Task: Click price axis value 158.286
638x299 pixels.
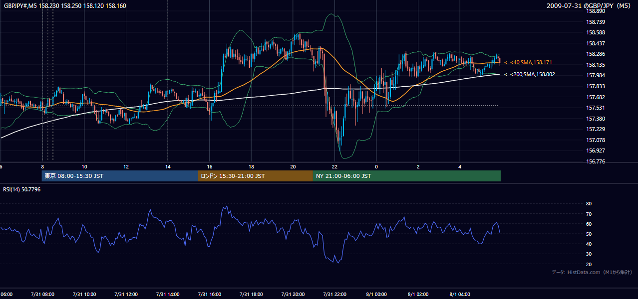Action: [596, 54]
